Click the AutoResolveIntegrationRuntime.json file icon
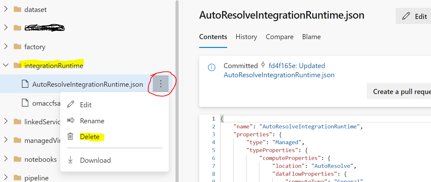Image resolution: width=431 pixels, height=182 pixels. point(25,84)
